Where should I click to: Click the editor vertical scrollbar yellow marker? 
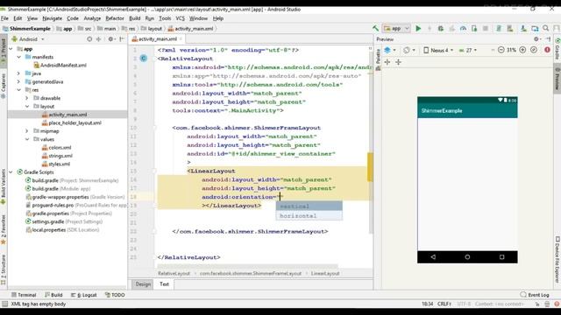tap(370, 167)
